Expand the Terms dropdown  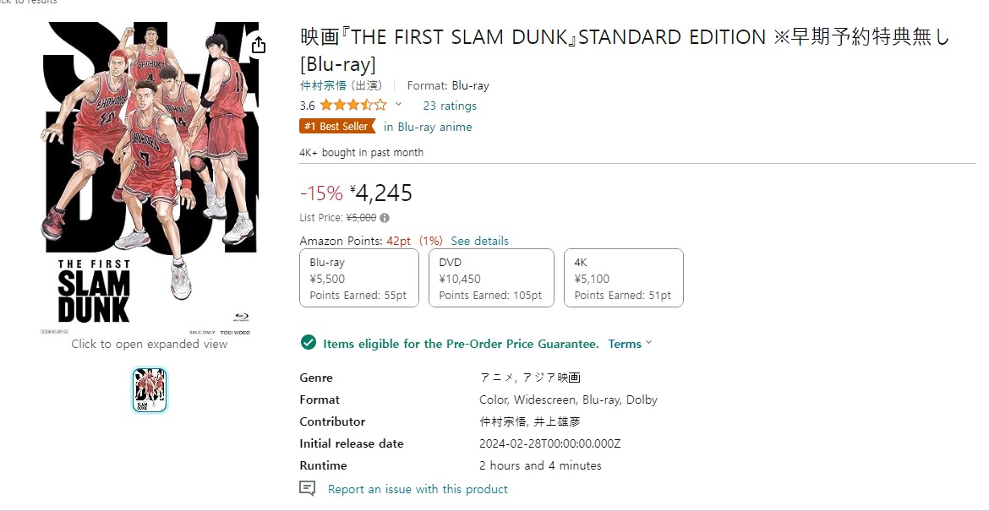pyautogui.click(x=630, y=344)
